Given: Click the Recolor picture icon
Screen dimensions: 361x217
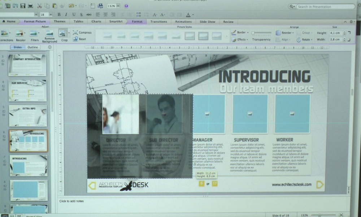Looking at the screenshot, I should [x=19, y=33].
